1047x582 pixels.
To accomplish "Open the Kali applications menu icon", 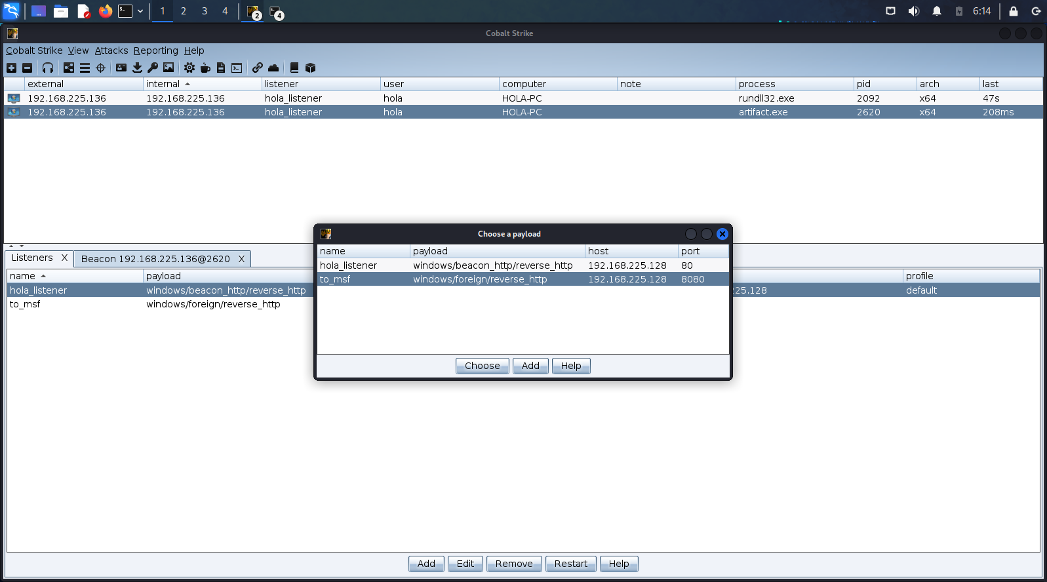I will point(12,11).
